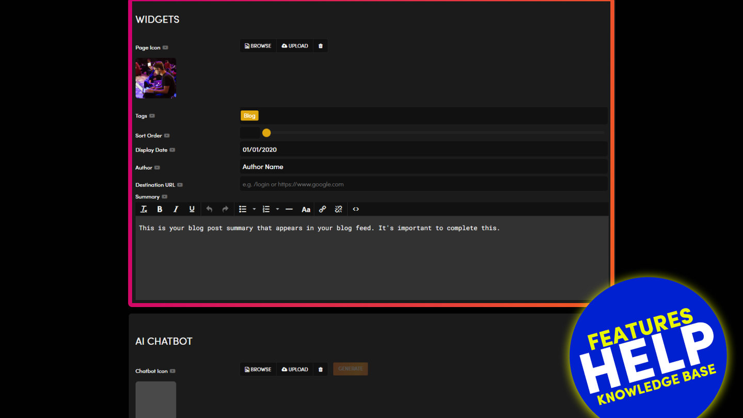Toggle underline formatting in Summary

[192, 209]
